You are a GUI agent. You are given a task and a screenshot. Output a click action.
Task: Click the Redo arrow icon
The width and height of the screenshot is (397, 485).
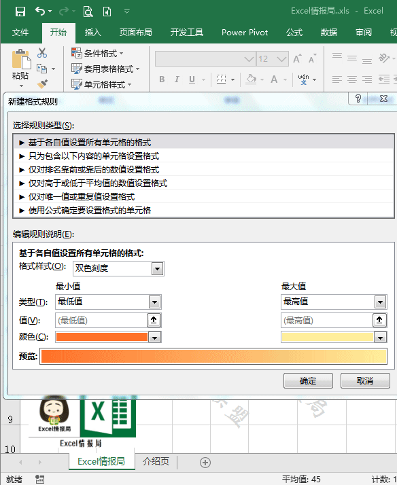click(64, 12)
